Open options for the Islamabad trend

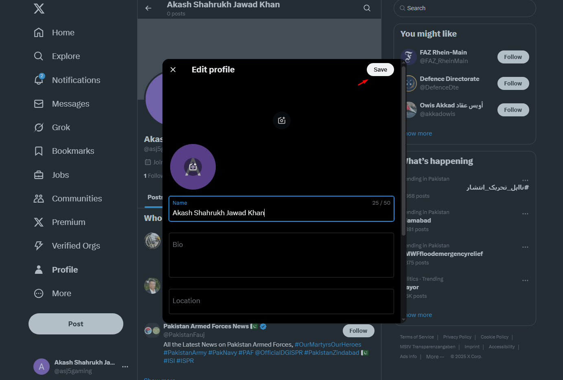525,213
